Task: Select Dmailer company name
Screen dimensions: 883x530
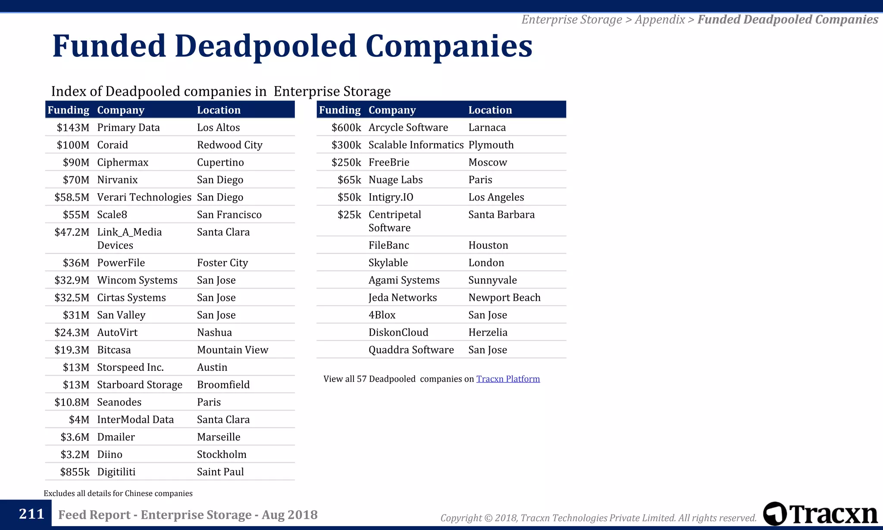Action: coord(116,437)
